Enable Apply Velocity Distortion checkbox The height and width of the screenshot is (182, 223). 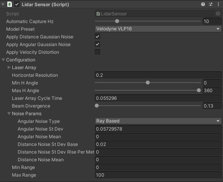pos(97,52)
